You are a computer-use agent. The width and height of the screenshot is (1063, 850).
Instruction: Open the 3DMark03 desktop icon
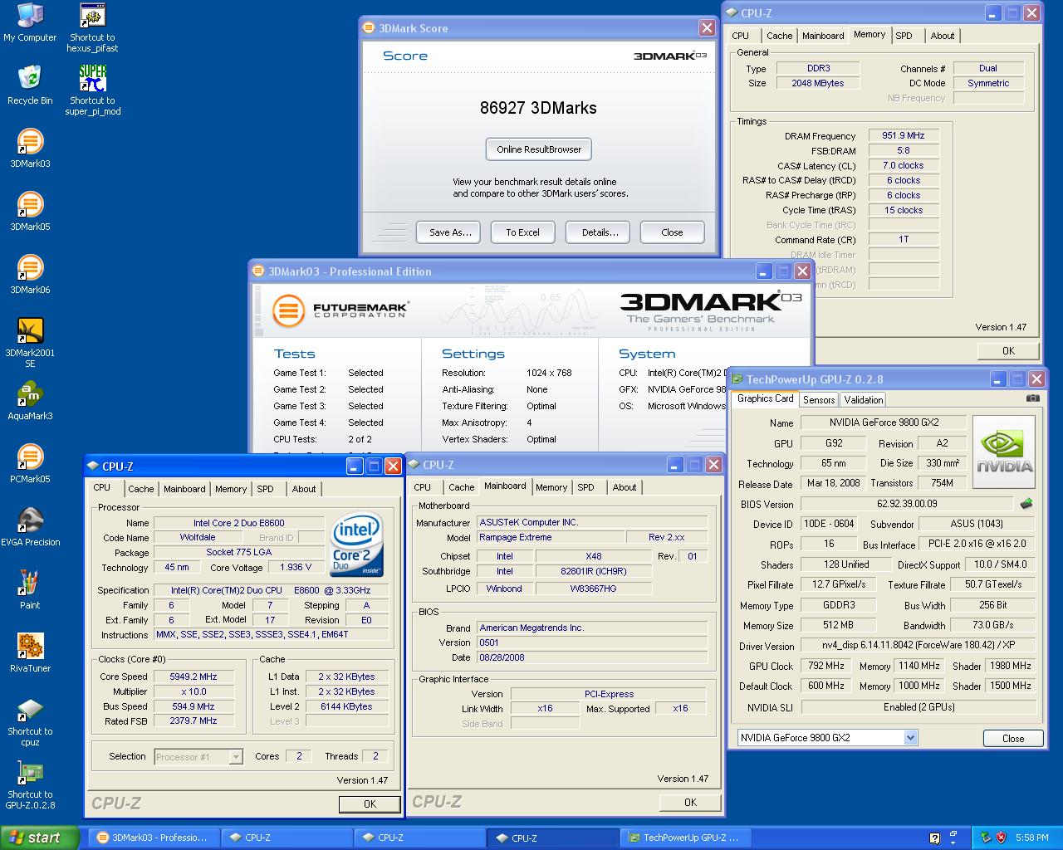point(30,149)
